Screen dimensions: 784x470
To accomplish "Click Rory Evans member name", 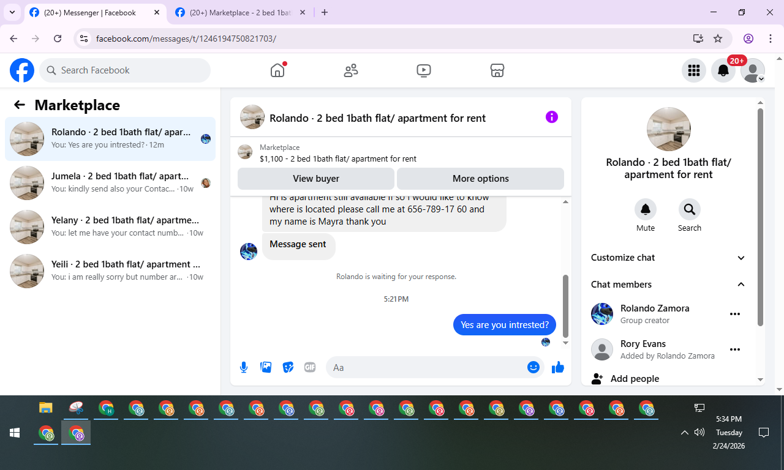I will pyautogui.click(x=643, y=344).
